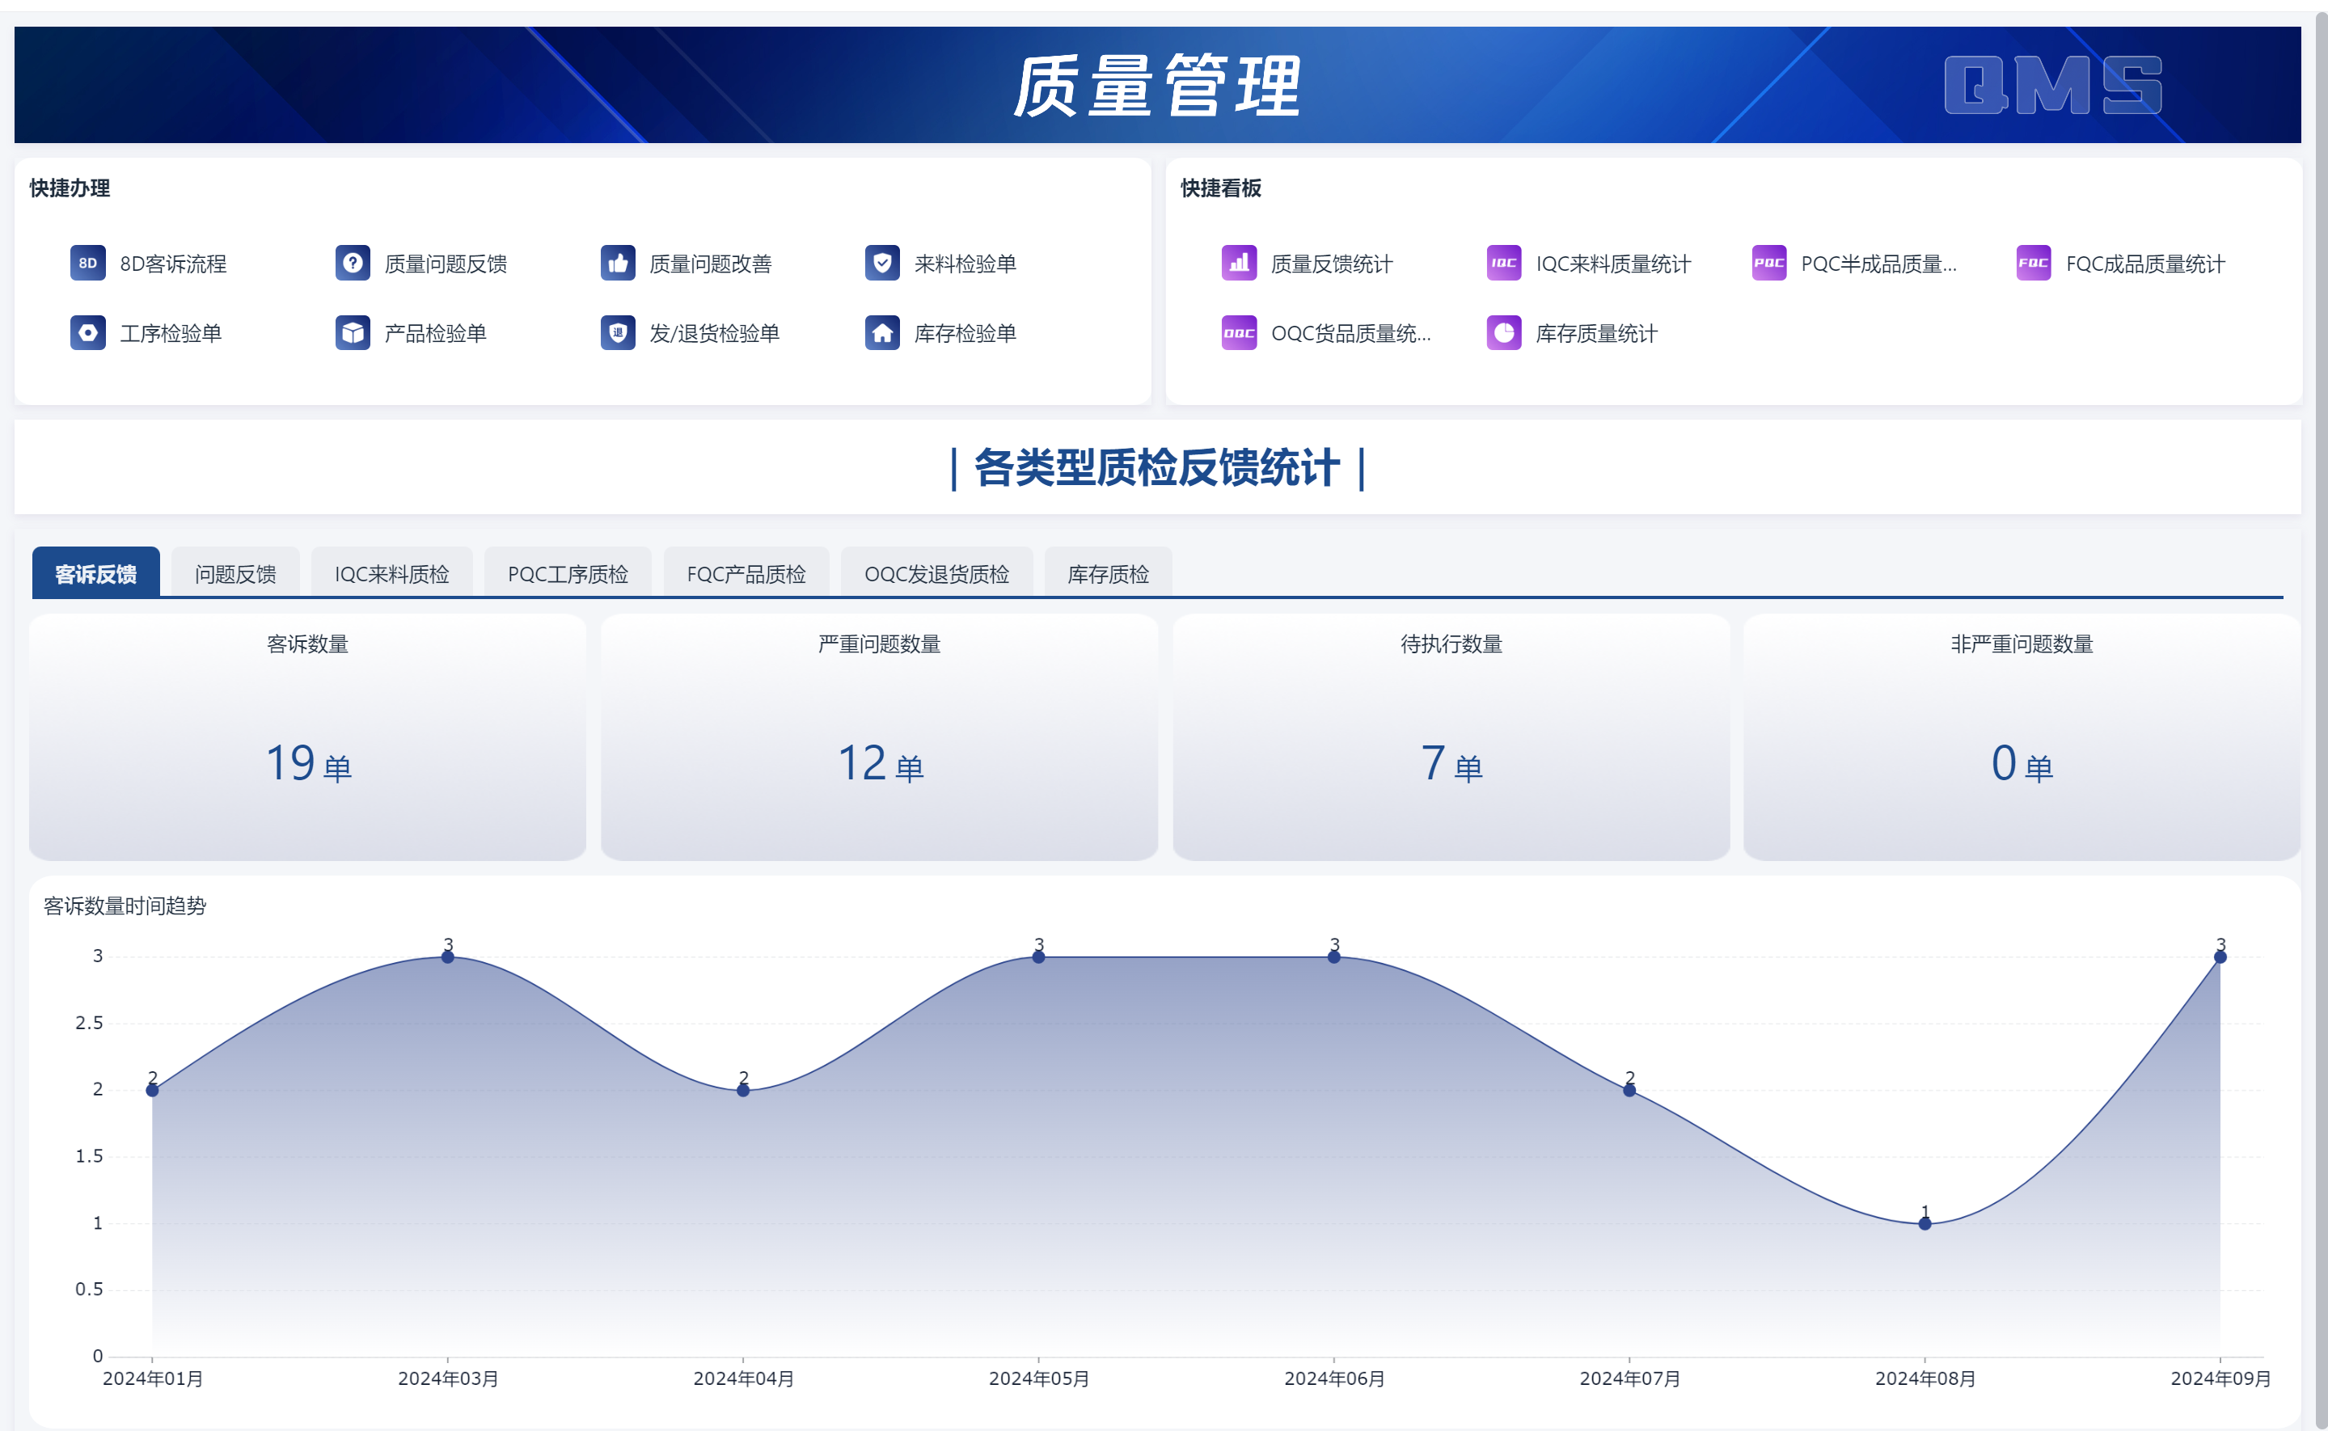The image size is (2328, 1431).
Task: Click the 2024年07月 data point
Action: pyautogui.click(x=1629, y=1091)
